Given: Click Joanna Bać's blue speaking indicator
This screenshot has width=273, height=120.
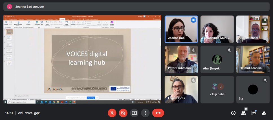Looking at the screenshot, I should click(x=193, y=20).
